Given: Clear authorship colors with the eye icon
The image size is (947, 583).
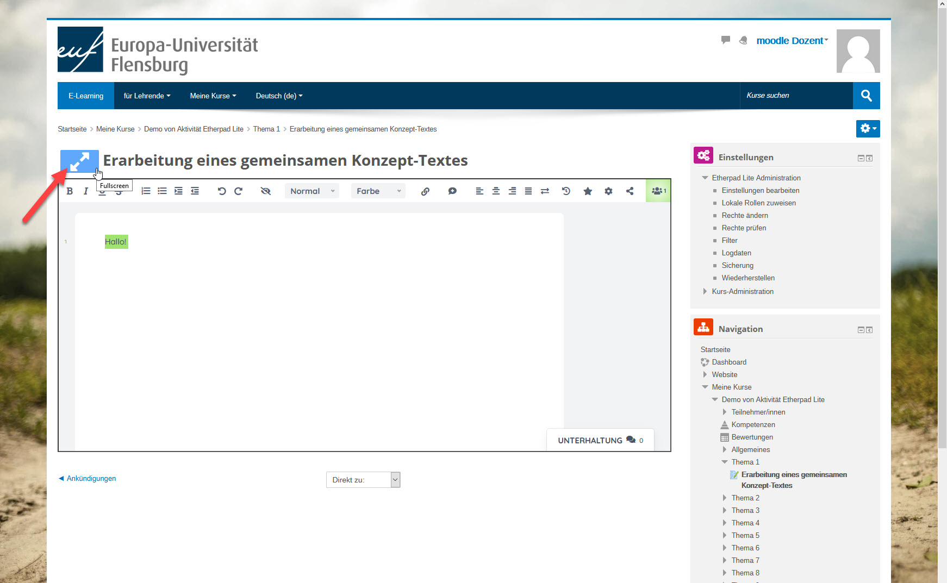Looking at the screenshot, I should 265,191.
